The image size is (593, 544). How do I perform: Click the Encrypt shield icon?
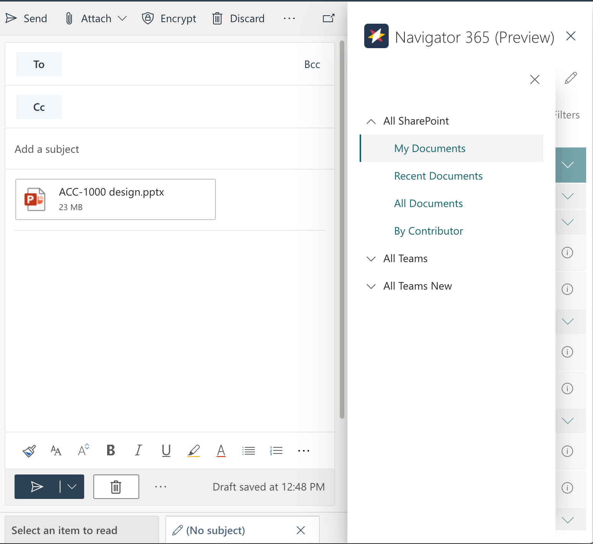148,18
